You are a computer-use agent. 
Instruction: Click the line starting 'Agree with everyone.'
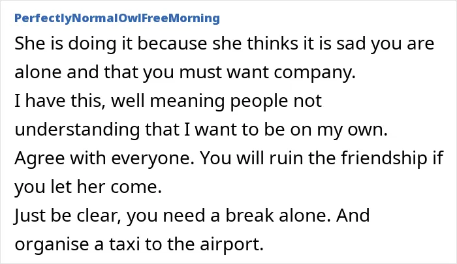click(228, 158)
